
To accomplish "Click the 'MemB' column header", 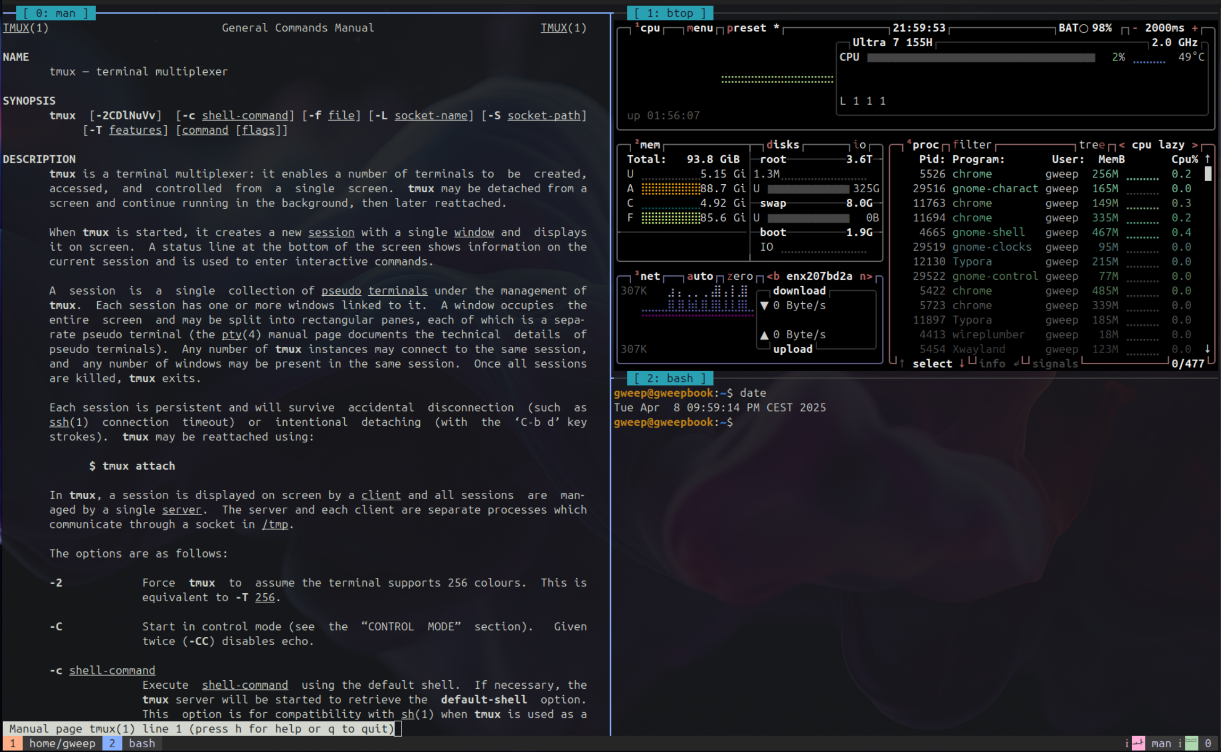I will pos(1112,159).
